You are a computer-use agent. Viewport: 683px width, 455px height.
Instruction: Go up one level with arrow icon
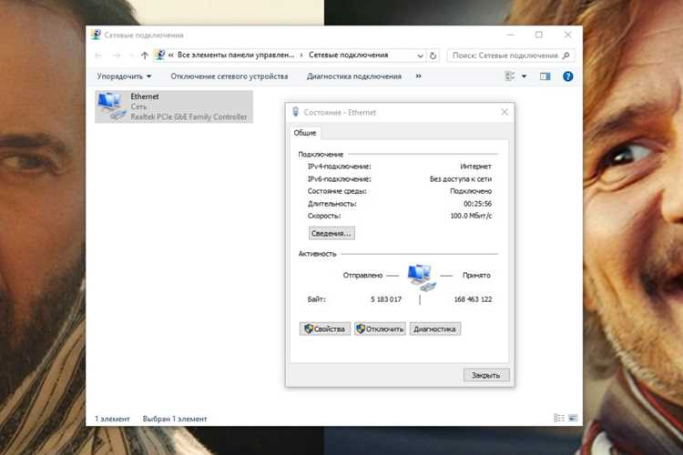145,56
